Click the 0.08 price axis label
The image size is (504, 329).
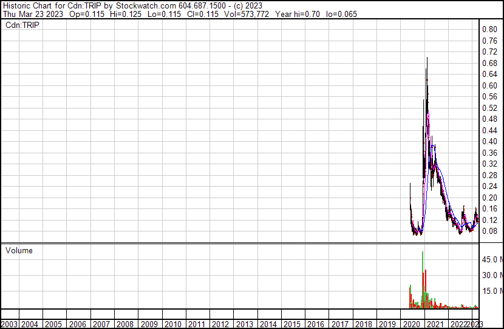(489, 231)
